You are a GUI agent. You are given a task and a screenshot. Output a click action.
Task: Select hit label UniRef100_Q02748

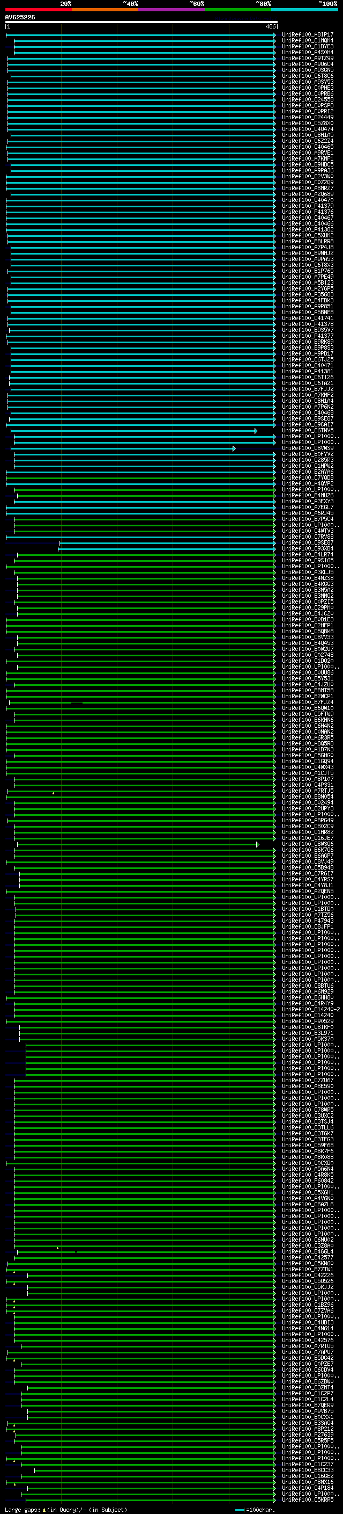[x=307, y=655]
